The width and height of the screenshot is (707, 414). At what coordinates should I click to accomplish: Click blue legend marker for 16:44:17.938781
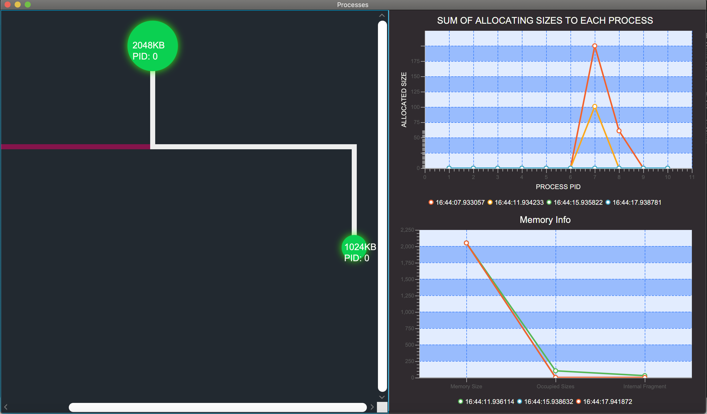click(608, 202)
